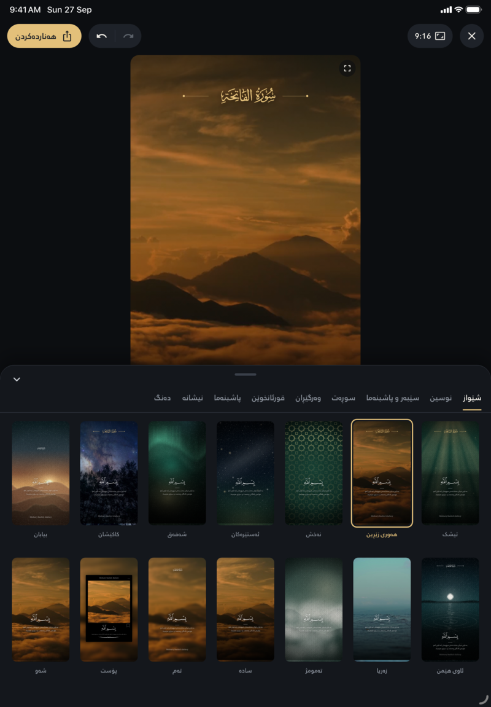This screenshot has width=491, height=707.
Task: Select the ئاوی هێمن style thumbnail
Action: pos(450,609)
